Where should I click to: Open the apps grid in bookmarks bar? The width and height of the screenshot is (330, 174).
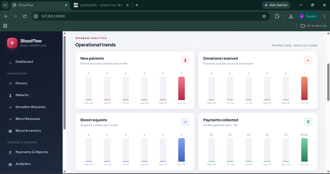click(5, 26)
